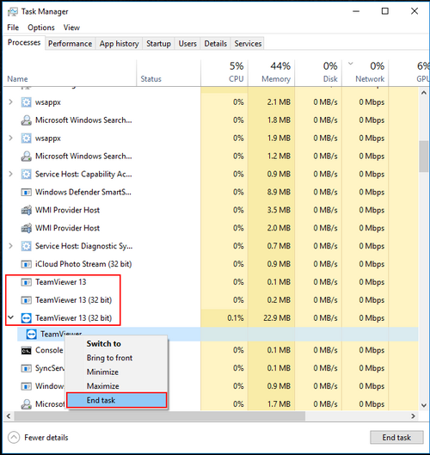430x455 pixels.
Task: Click icon of TeamViewer 13 (32 bit) 0.2 MB row
Action: click(x=26, y=300)
